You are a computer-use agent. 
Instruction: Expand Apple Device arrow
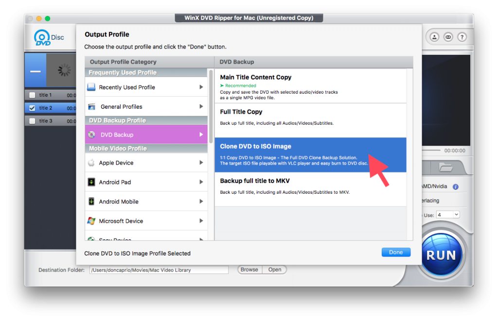201,162
